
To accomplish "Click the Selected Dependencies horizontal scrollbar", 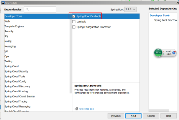I will (x=159, y=110).
